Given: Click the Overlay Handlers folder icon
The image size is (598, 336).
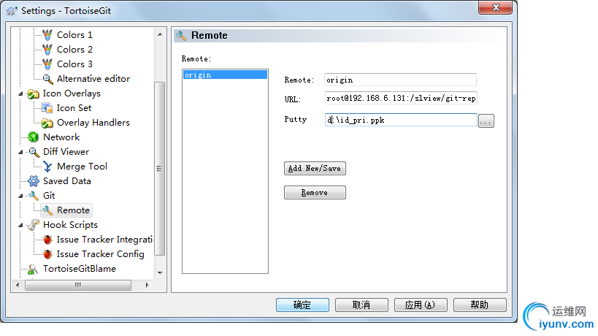Looking at the screenshot, I should [x=47, y=123].
